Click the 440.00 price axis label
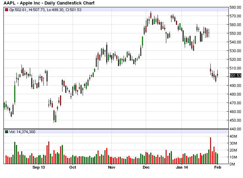This screenshot has width=243, height=178. [x=235, y=129]
